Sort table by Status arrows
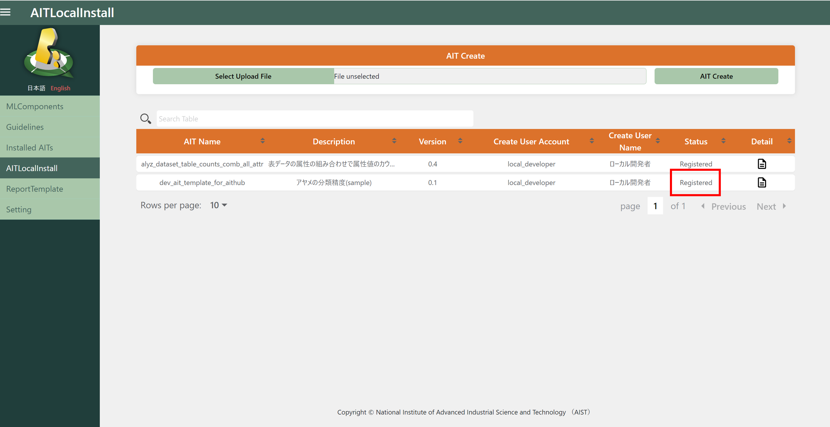Viewport: 830px width, 427px height. tap(723, 141)
